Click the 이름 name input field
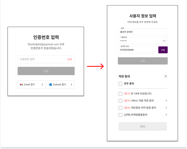This screenshot has width=187, height=149. (143, 32)
